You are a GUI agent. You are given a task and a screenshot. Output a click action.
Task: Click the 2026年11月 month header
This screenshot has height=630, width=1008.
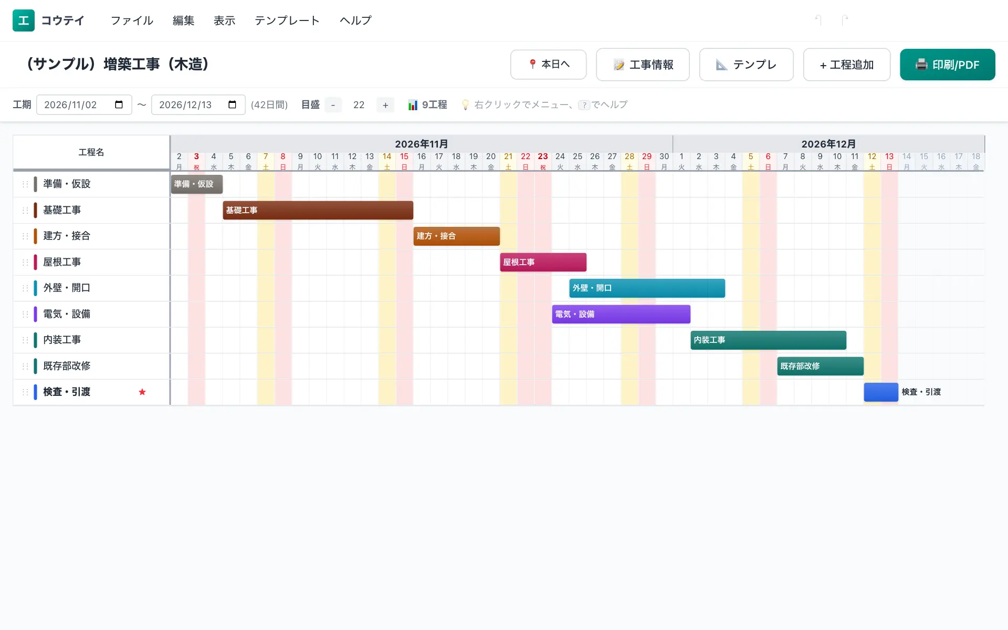click(422, 144)
